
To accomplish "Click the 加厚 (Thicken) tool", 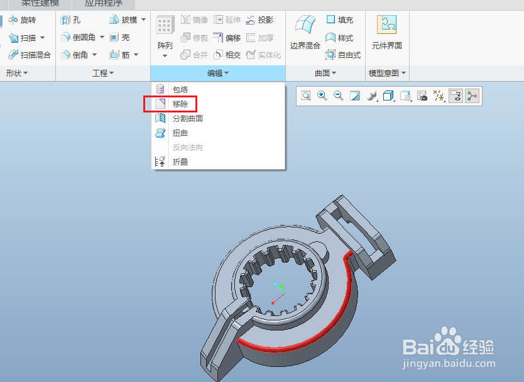I will [259, 38].
